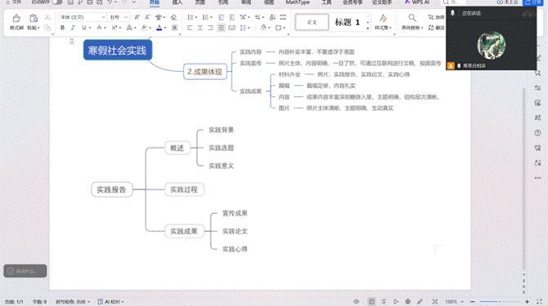Click the Undo arrow

coord(110,2)
